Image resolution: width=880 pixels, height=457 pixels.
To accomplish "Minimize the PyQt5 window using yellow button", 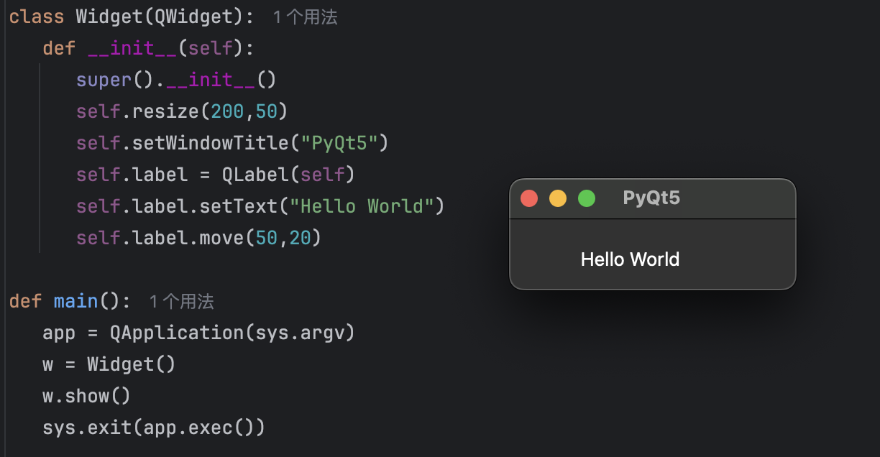I will (558, 198).
